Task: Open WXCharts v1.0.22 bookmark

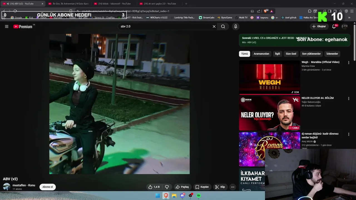Action: click(x=157, y=17)
